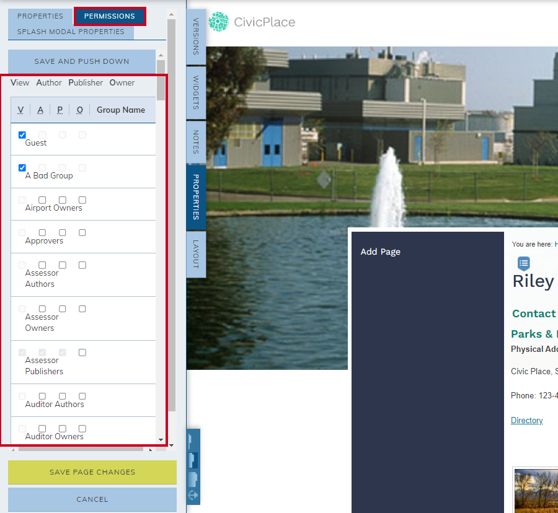Viewport: 558px width, 513px height.
Task: Uncheck View permission for A Bad Group
Action: 22,167
